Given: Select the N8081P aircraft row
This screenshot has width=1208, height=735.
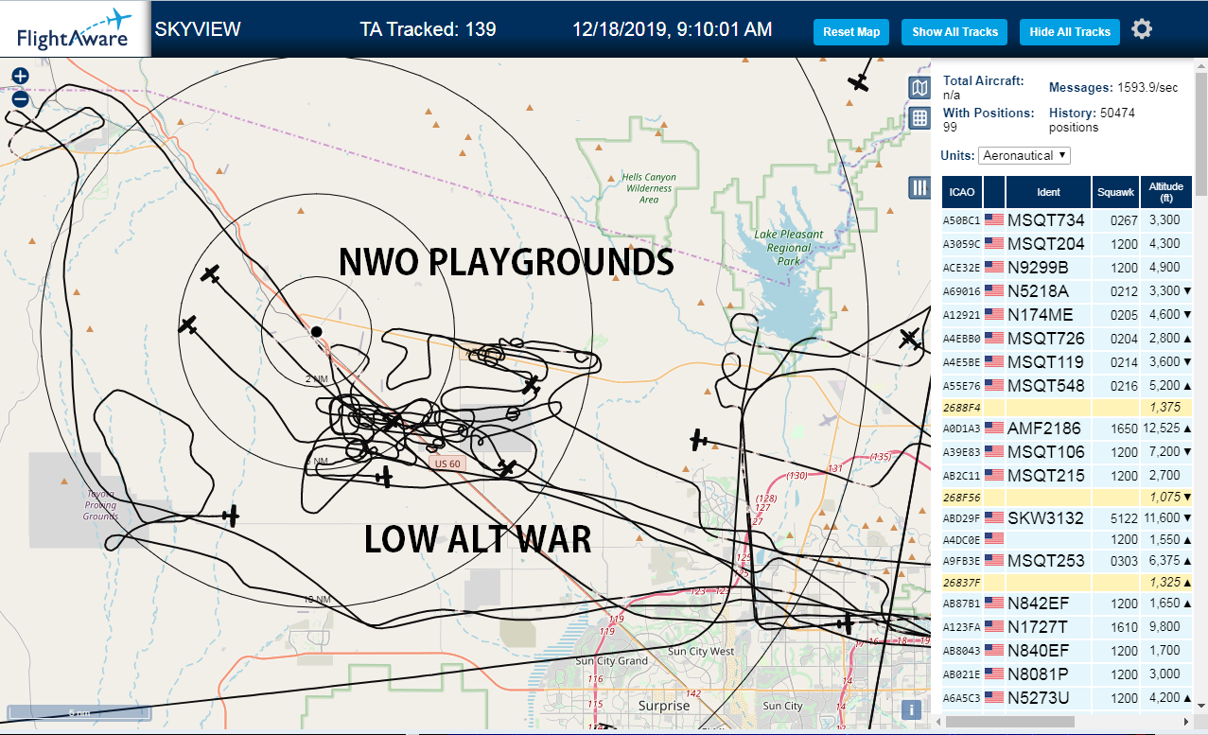Looking at the screenshot, I should [1066, 674].
